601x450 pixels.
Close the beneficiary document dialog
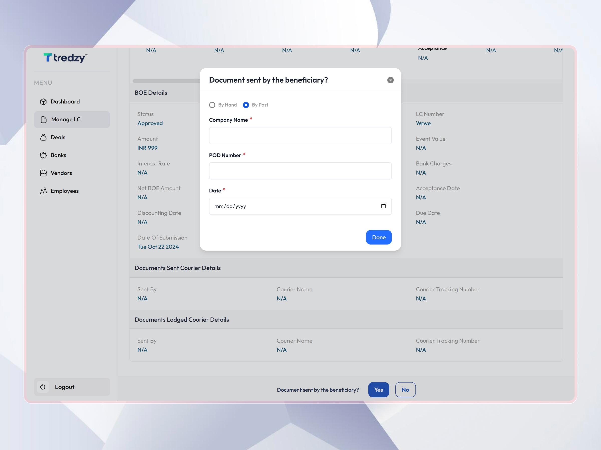[390, 80]
